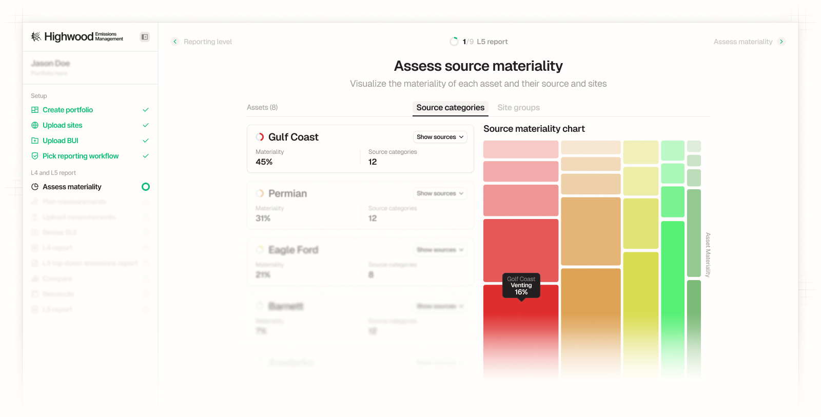Click the progress ring beside 1/9
This screenshot has height=417, width=821.
pos(454,42)
